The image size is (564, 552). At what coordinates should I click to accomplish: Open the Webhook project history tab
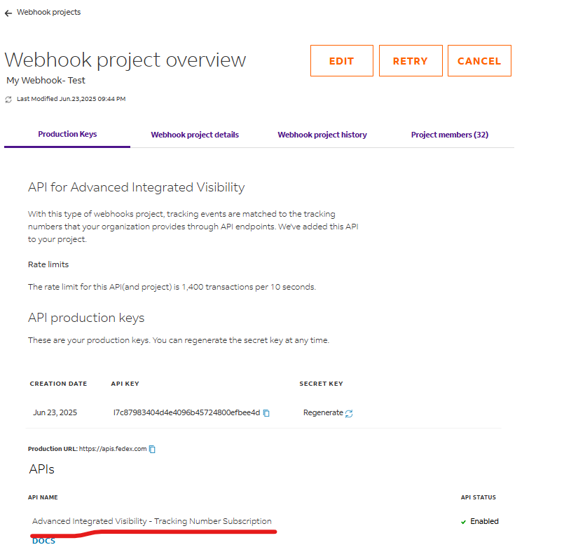tap(322, 135)
